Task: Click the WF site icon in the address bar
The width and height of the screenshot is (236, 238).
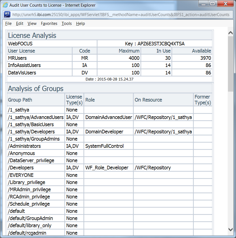Action: click(x=7, y=14)
